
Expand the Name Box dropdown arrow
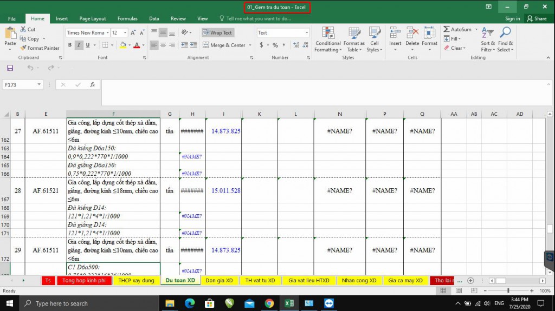tap(39, 85)
